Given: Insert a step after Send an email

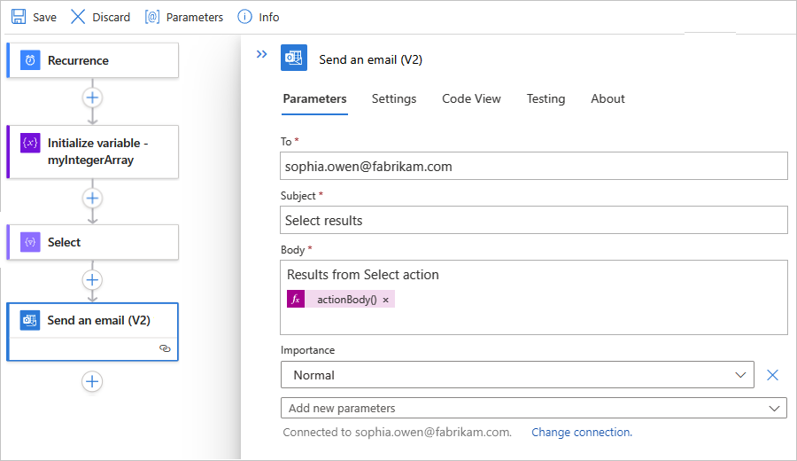Looking at the screenshot, I should pos(92,381).
